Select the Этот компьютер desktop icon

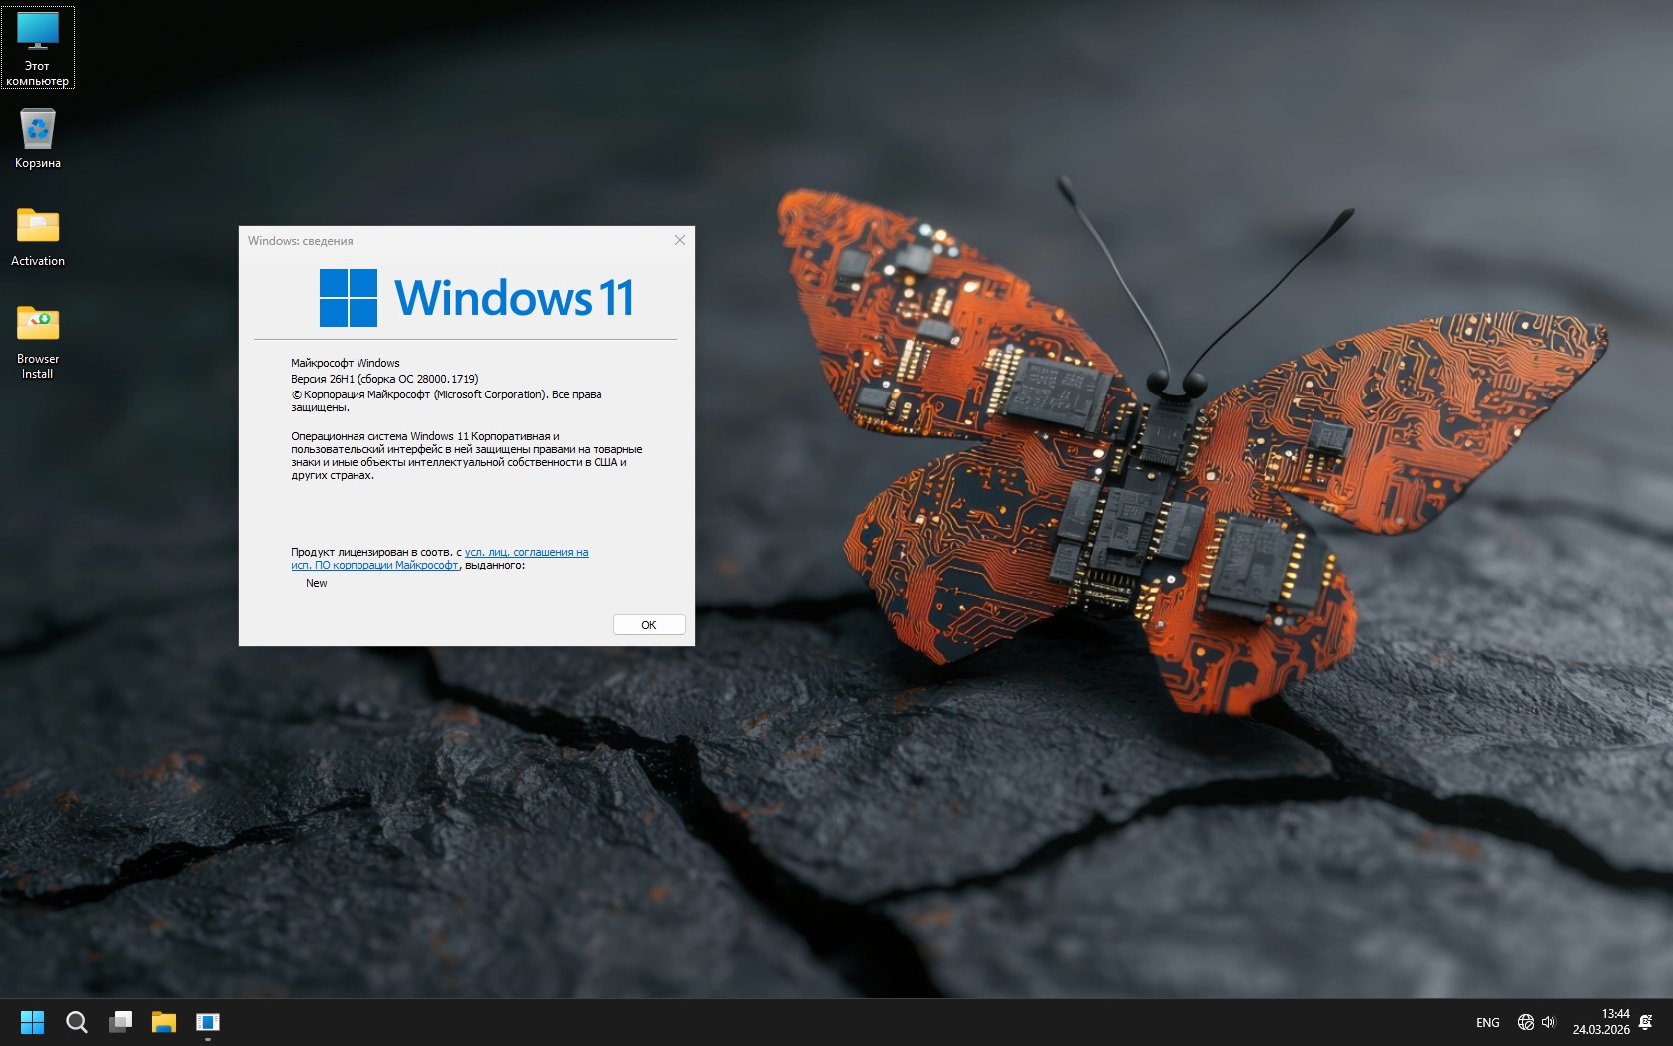point(38,46)
